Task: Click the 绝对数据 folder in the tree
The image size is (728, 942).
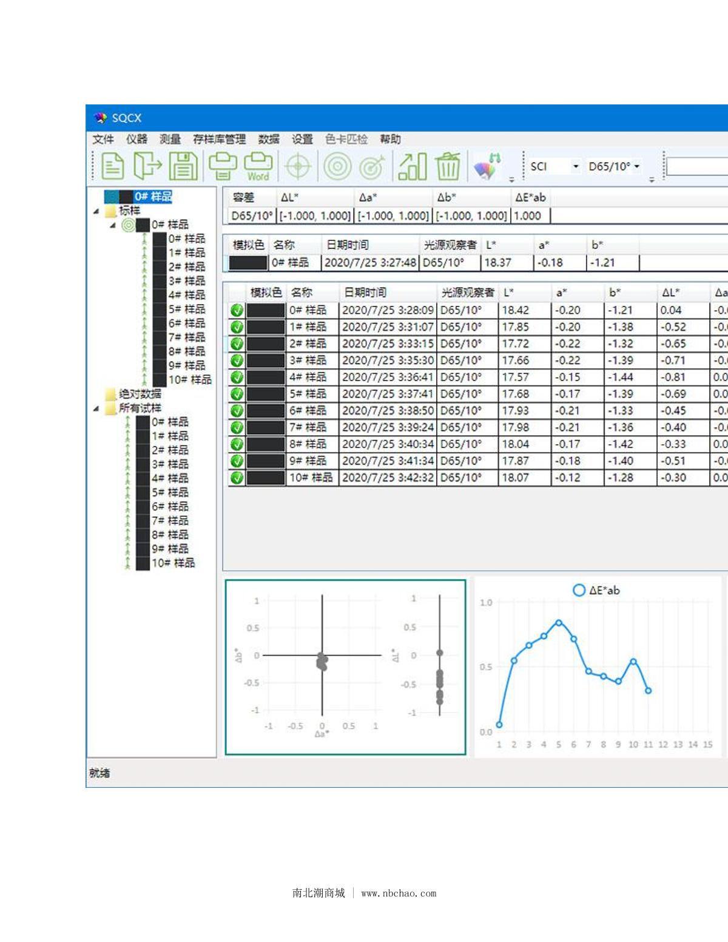Action: click(x=140, y=394)
